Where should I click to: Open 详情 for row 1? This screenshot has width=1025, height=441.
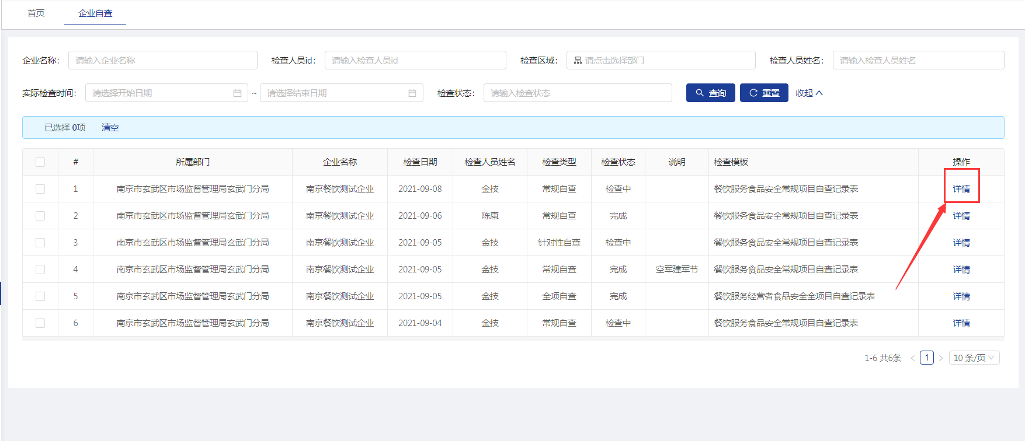961,189
